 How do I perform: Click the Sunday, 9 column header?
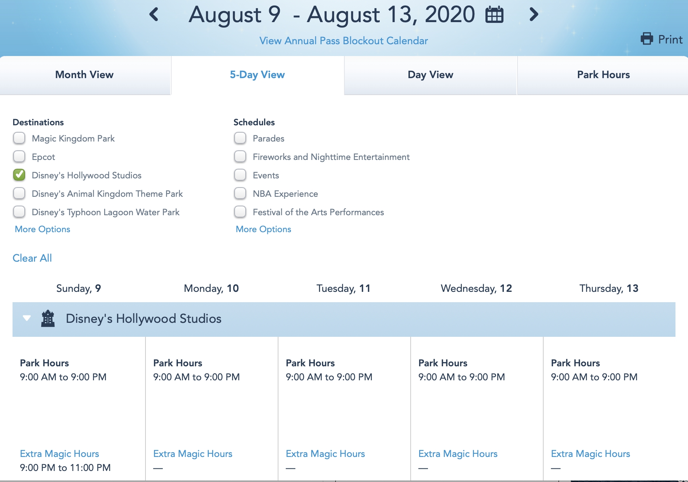pos(78,288)
